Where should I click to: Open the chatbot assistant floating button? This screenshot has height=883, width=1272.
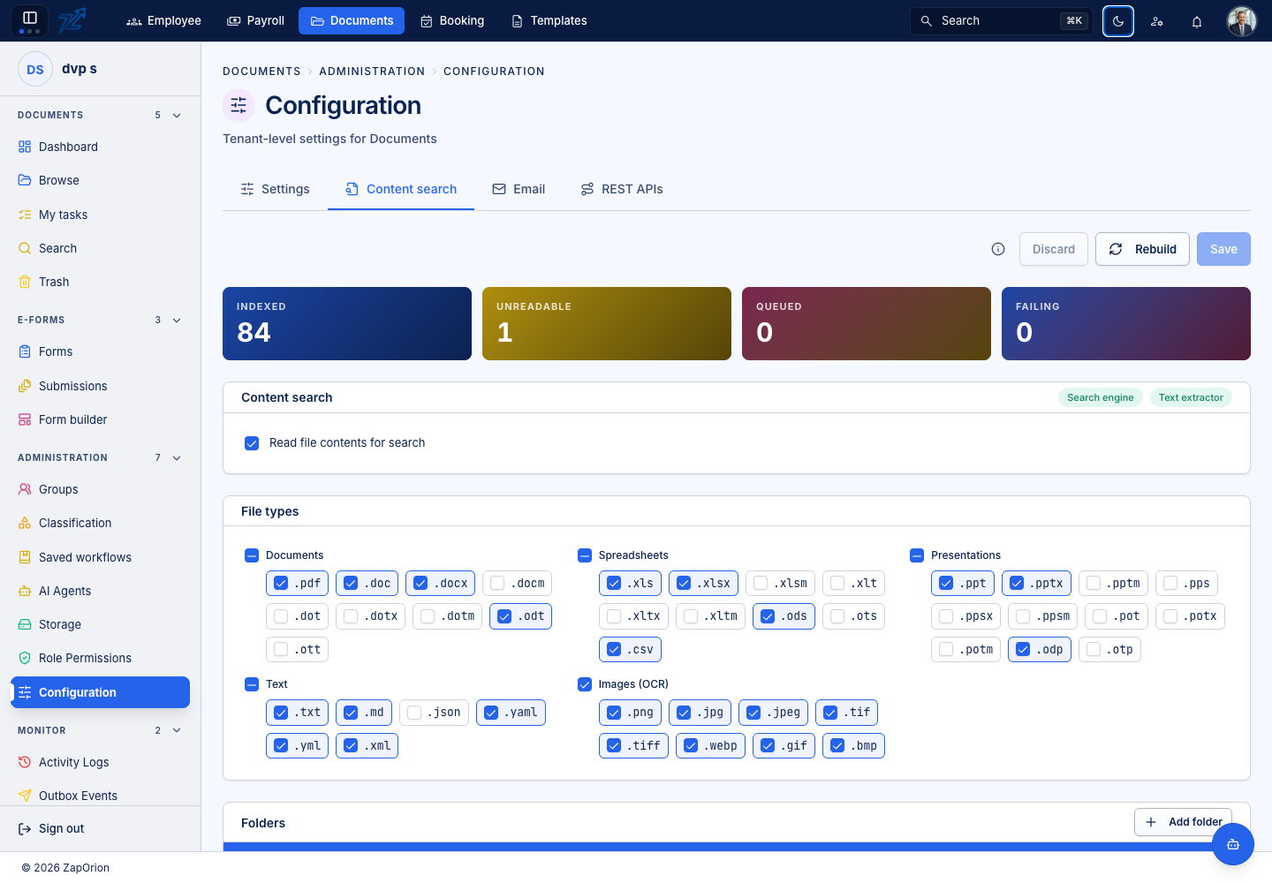pyautogui.click(x=1233, y=844)
